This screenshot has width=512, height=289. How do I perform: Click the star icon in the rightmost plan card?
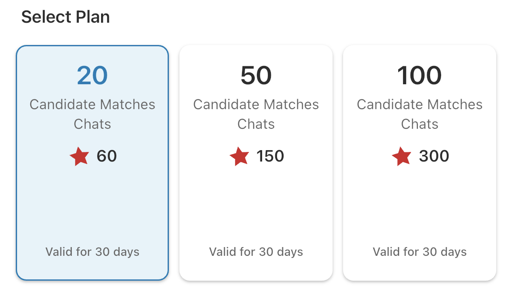[401, 157]
